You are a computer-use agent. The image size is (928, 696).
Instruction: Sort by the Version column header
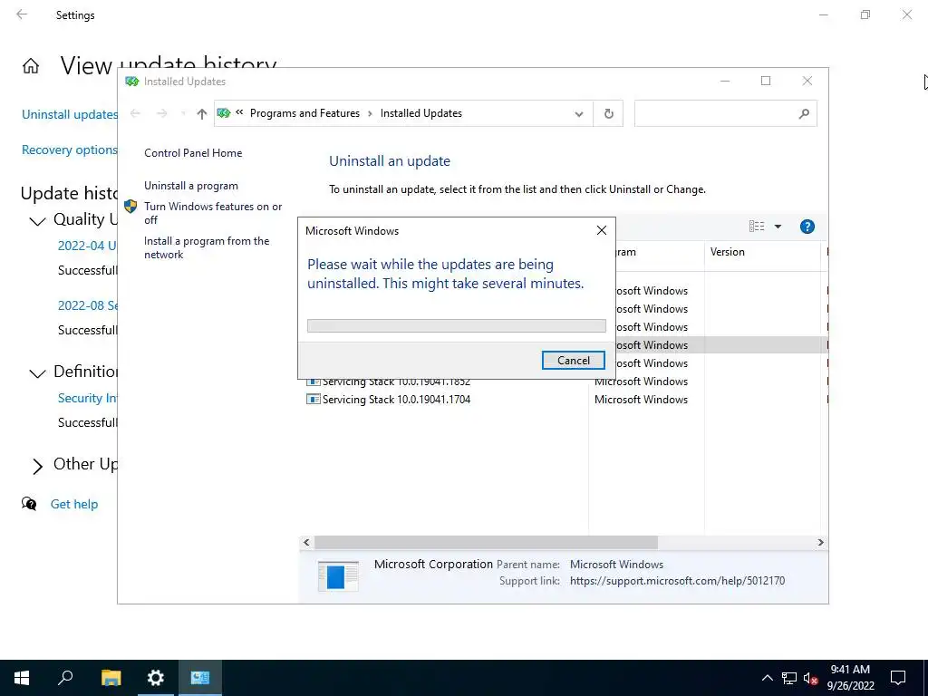(762, 252)
